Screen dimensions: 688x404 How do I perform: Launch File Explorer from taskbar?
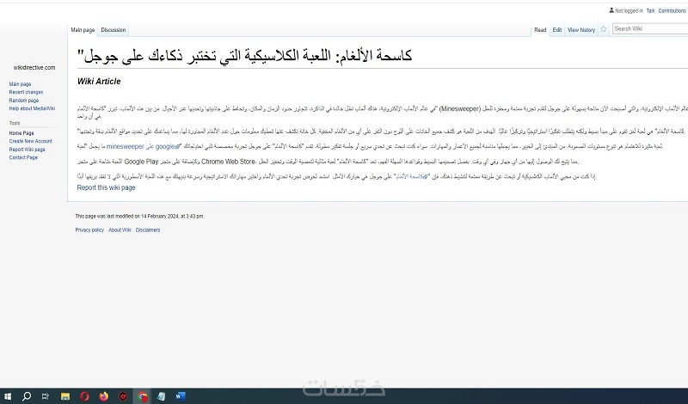[x=65, y=396]
